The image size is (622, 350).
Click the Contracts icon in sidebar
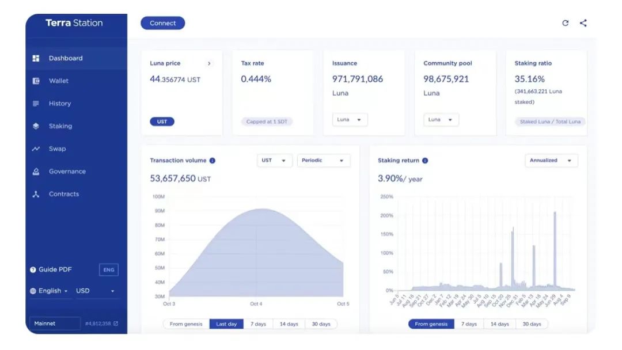click(36, 194)
